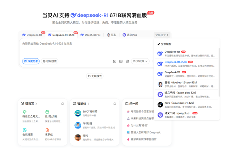Viewport: 229px width, 148px height.
Task: Open the 微信公众号文 writing template
Action: click(x=31, y=116)
